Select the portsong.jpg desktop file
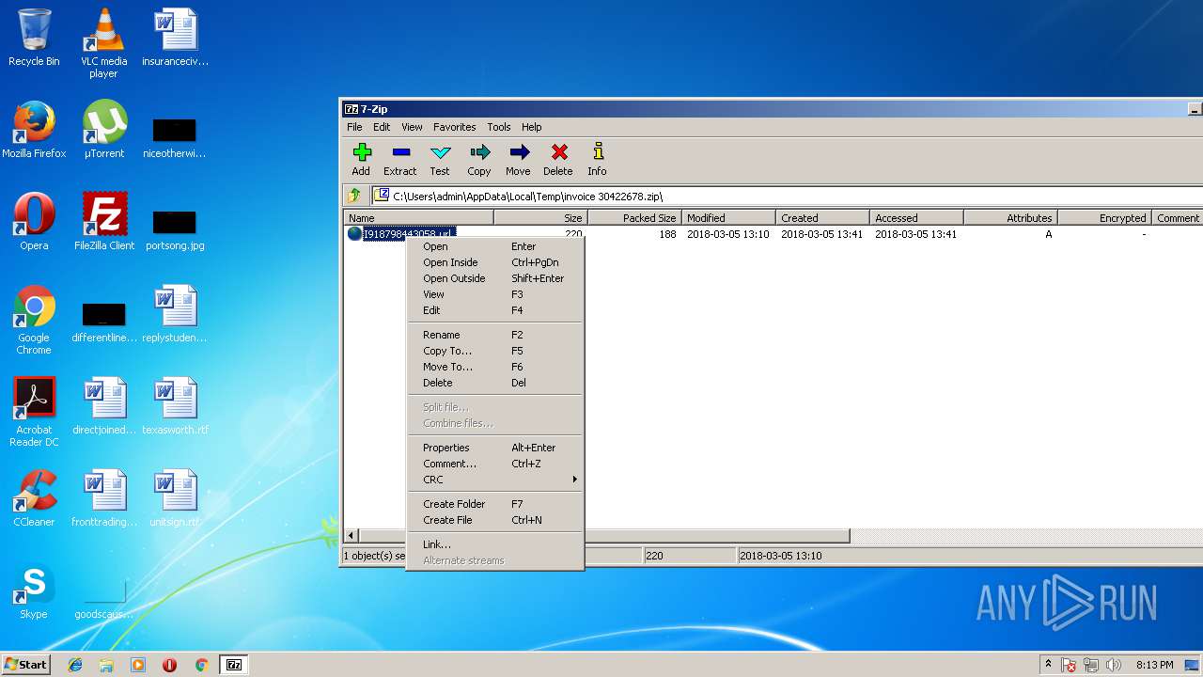Screen dimensions: 1203x677 point(175,228)
